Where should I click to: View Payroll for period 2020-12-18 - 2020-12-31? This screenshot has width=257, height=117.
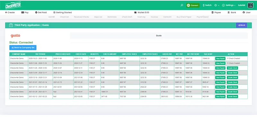(x=220, y=77)
